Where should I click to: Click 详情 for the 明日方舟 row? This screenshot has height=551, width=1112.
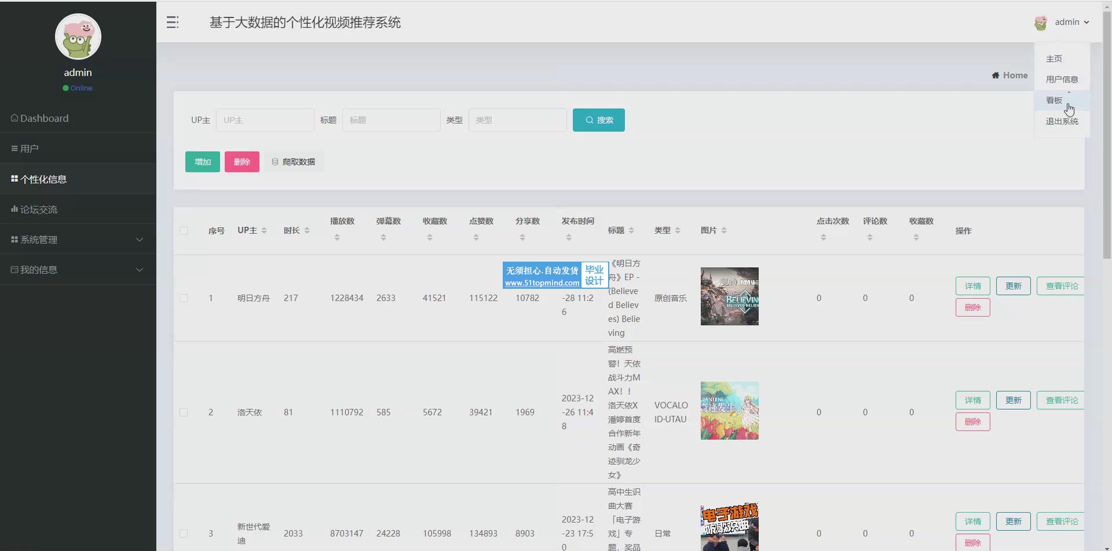[973, 286]
